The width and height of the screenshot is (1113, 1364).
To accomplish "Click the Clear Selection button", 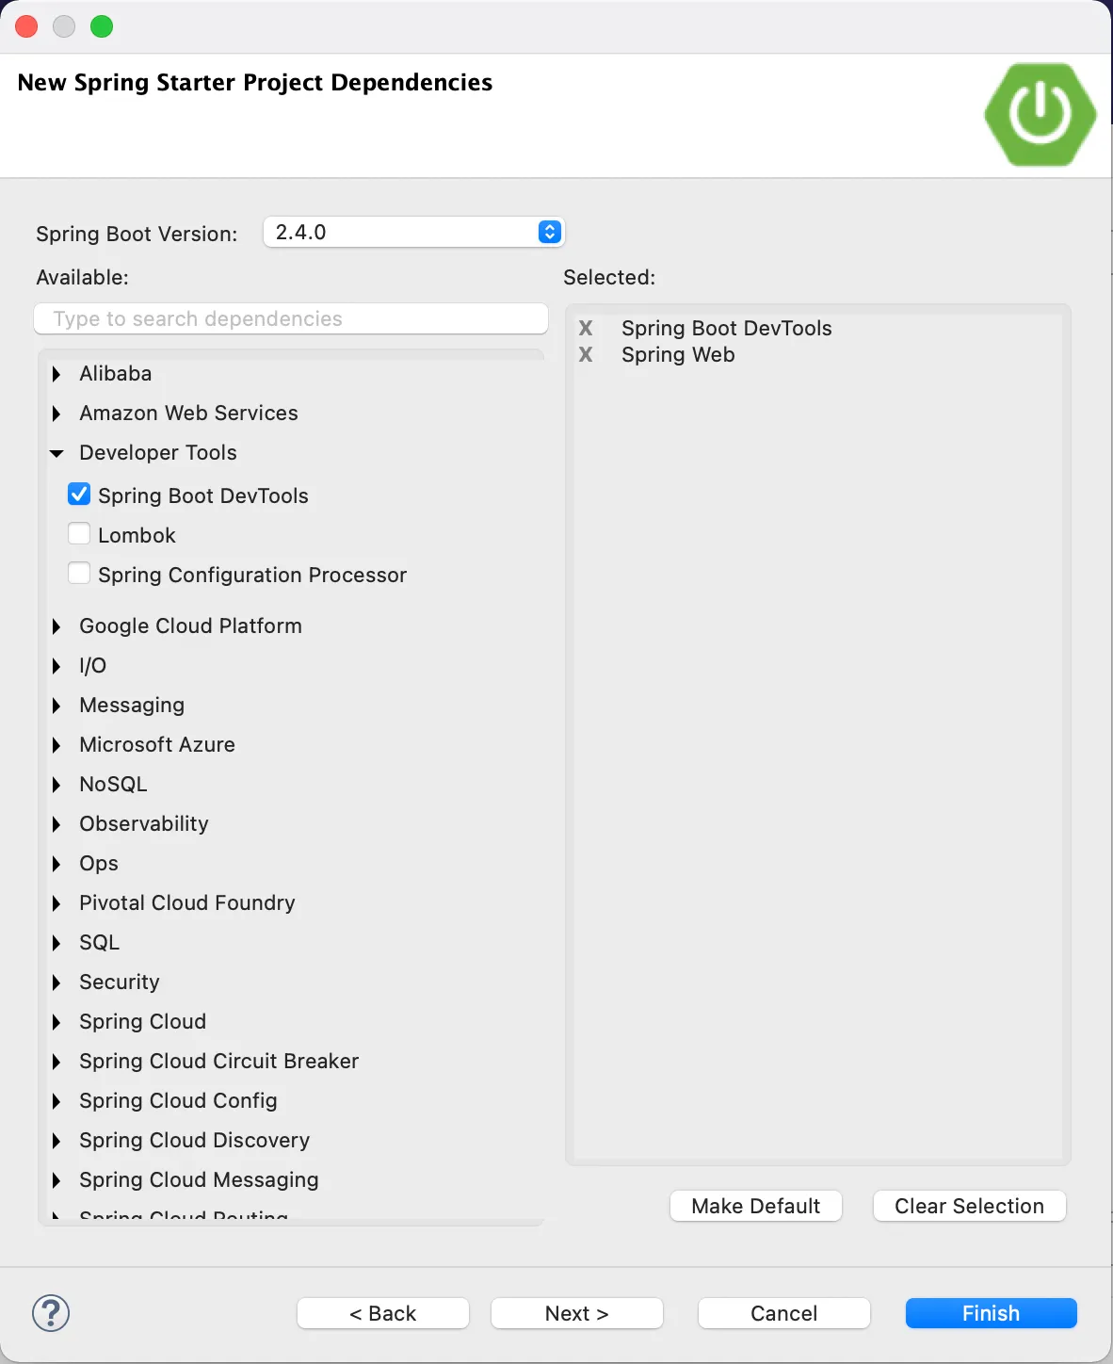I will pyautogui.click(x=969, y=1206).
